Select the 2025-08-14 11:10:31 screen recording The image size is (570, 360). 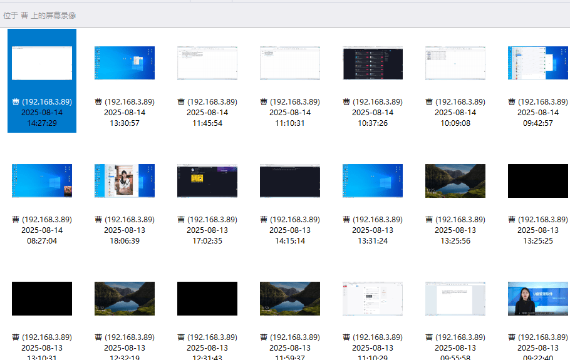point(290,63)
